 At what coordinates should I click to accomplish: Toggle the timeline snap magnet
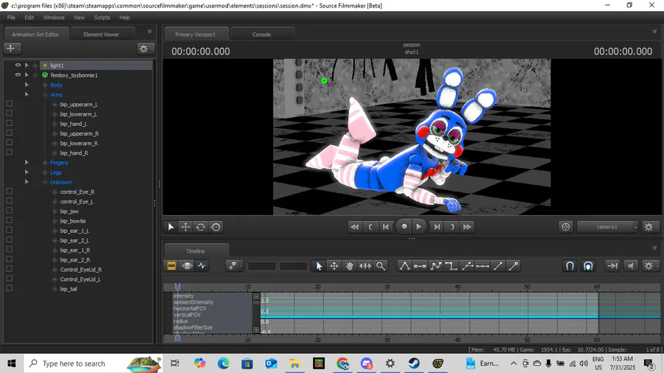coord(570,265)
